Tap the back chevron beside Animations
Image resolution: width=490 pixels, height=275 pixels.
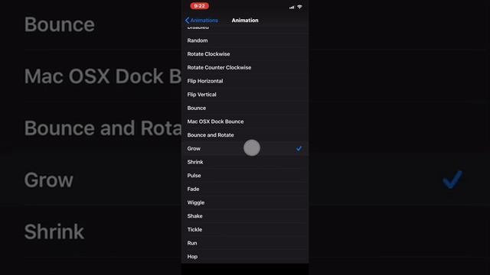click(187, 21)
